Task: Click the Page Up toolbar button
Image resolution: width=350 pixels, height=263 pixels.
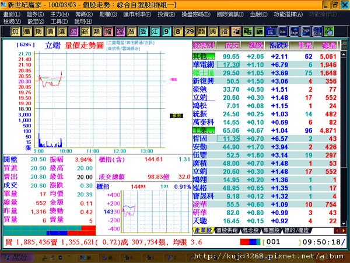Action: point(294,32)
